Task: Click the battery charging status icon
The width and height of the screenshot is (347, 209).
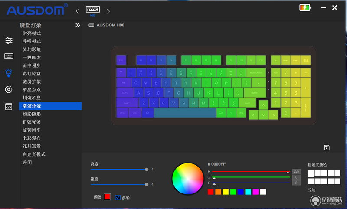Action: (x=305, y=7)
